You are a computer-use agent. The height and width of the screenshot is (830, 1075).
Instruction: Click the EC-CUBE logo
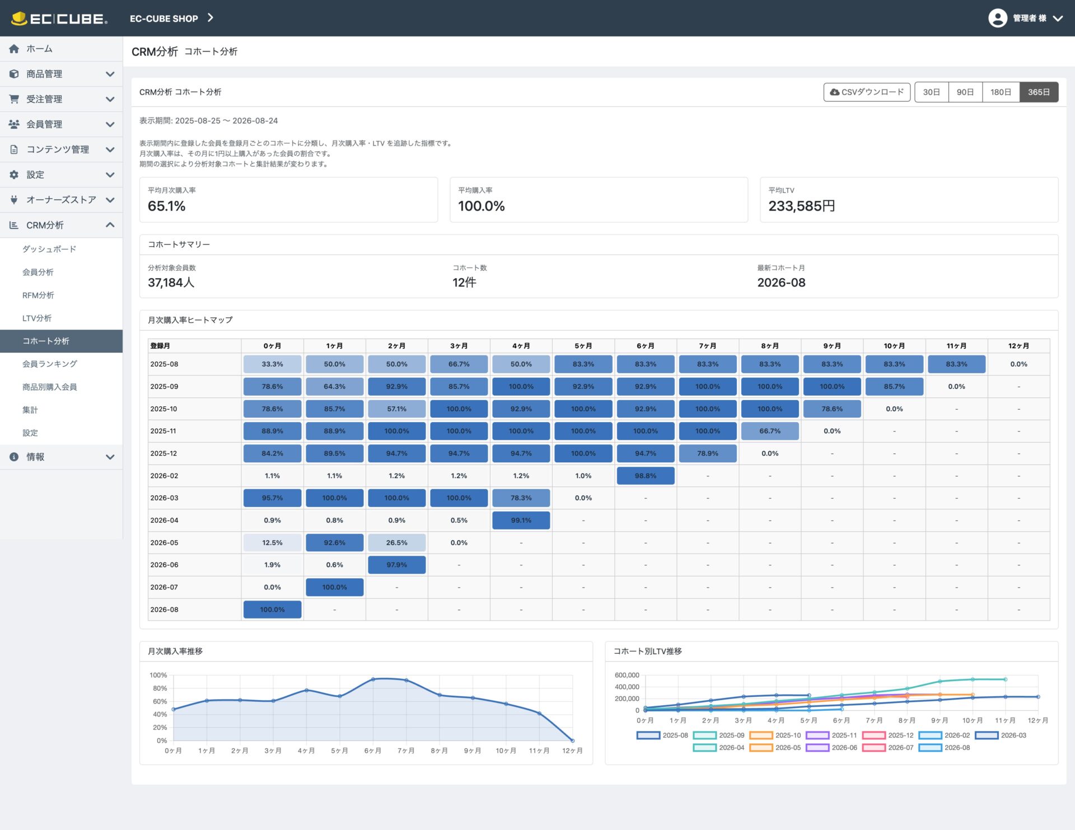point(59,18)
